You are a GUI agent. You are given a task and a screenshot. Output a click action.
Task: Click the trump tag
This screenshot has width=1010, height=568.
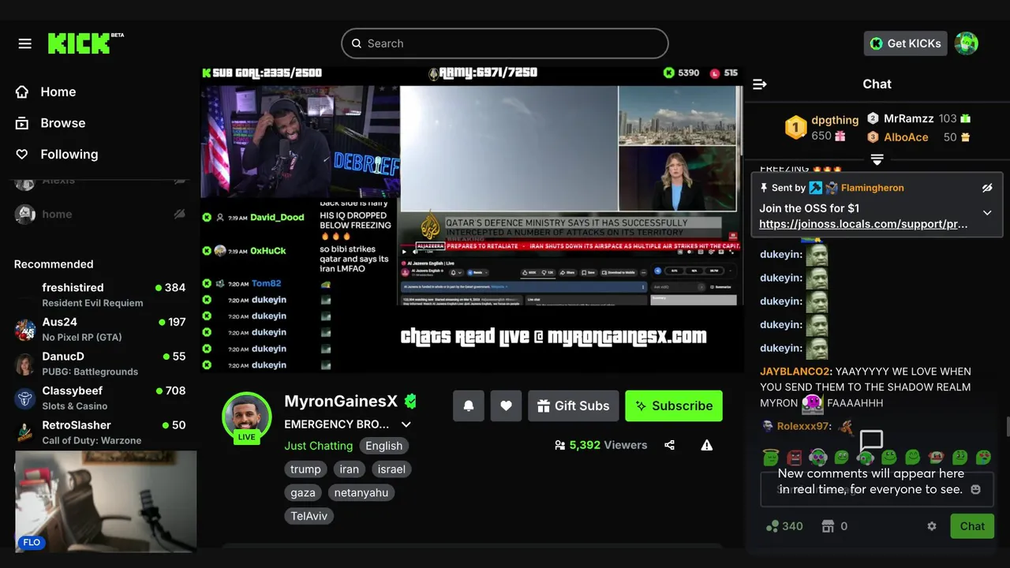(x=305, y=469)
